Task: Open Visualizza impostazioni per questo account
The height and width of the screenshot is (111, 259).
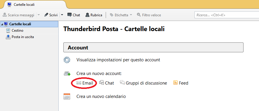Action: pos(118,60)
